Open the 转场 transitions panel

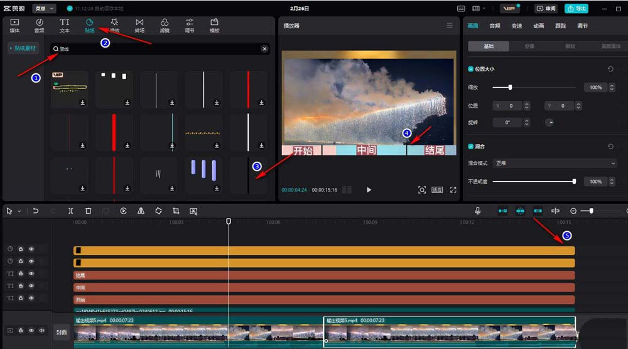[139, 25]
